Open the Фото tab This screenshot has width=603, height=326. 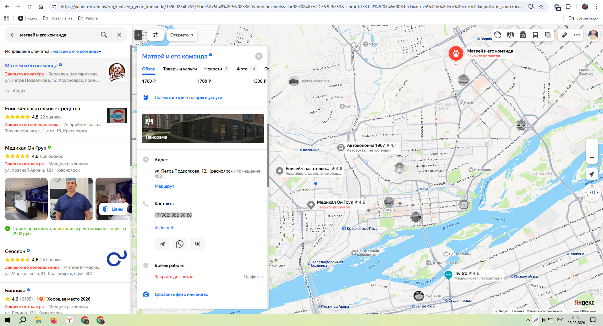[x=242, y=69]
